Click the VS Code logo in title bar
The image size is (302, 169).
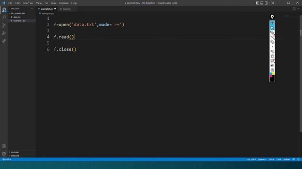pyautogui.click(x=4, y=3)
